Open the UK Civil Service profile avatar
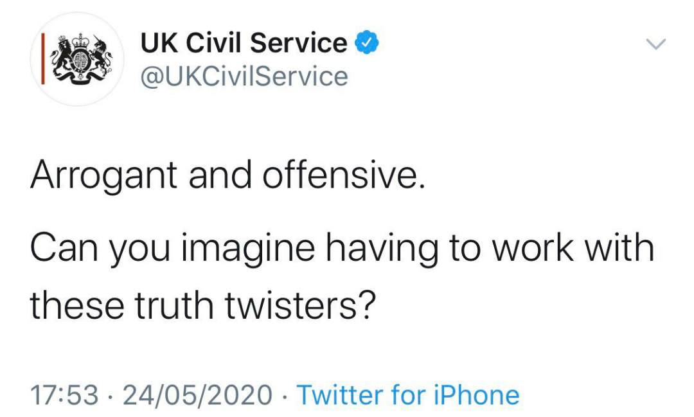The image size is (694, 417). coord(77,59)
